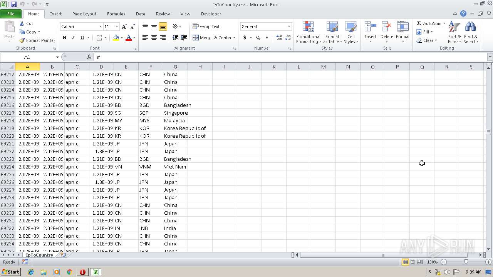This screenshot has height=277, width=493.
Task: Select the IpToCountry sheet tab
Action: coord(39,255)
